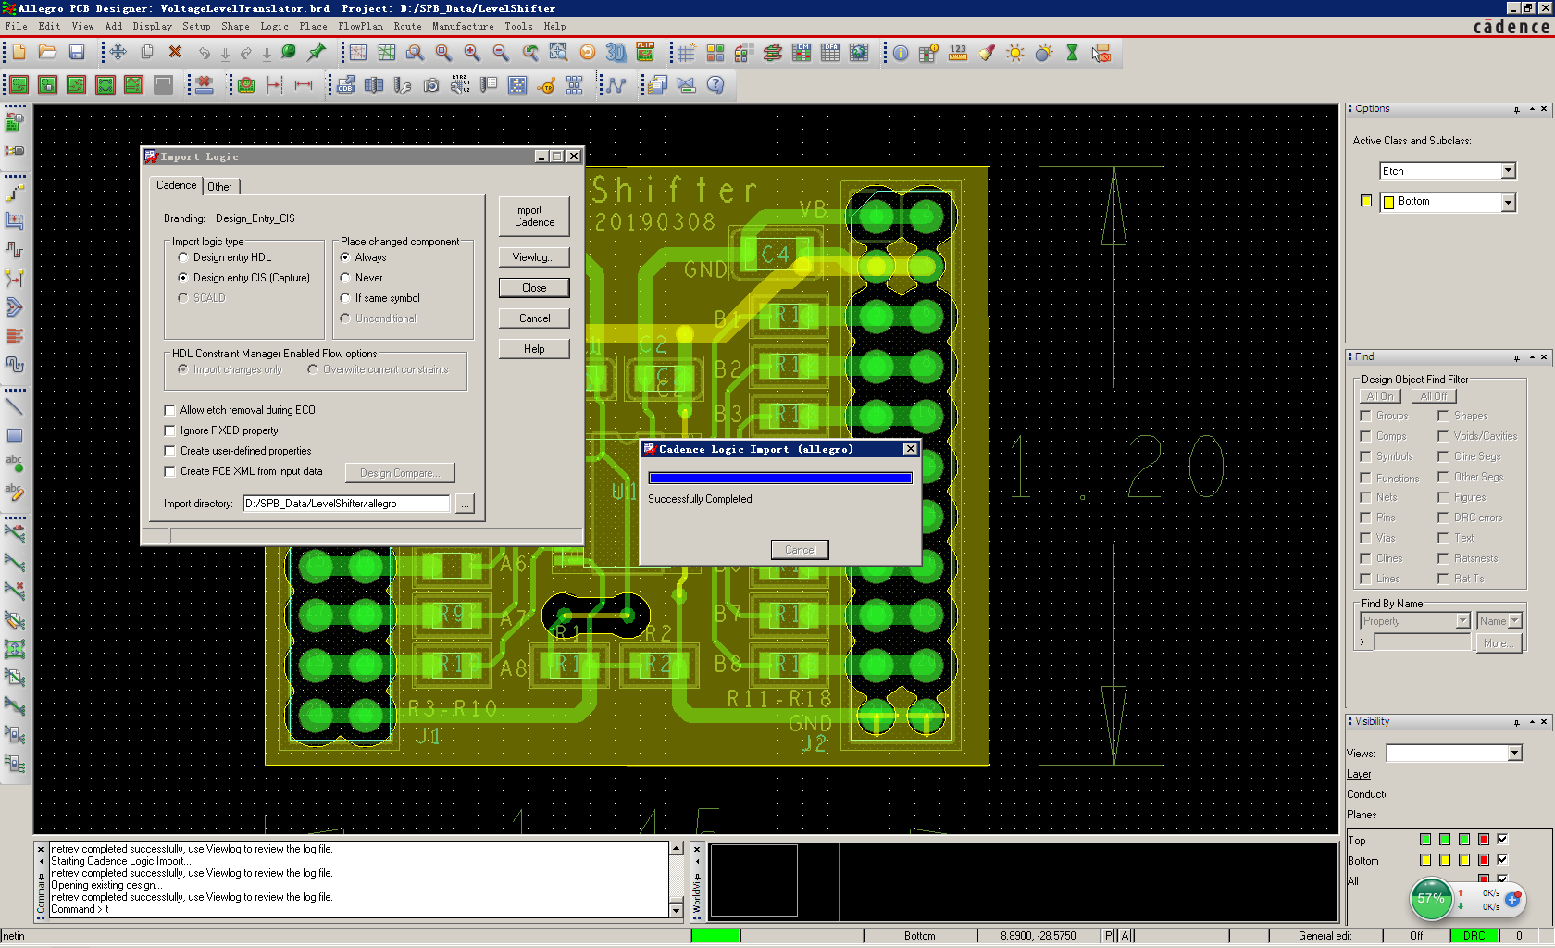Click the Add Connect route icon in left sidebar
Image resolution: width=1555 pixels, height=948 pixels.
click(15, 193)
